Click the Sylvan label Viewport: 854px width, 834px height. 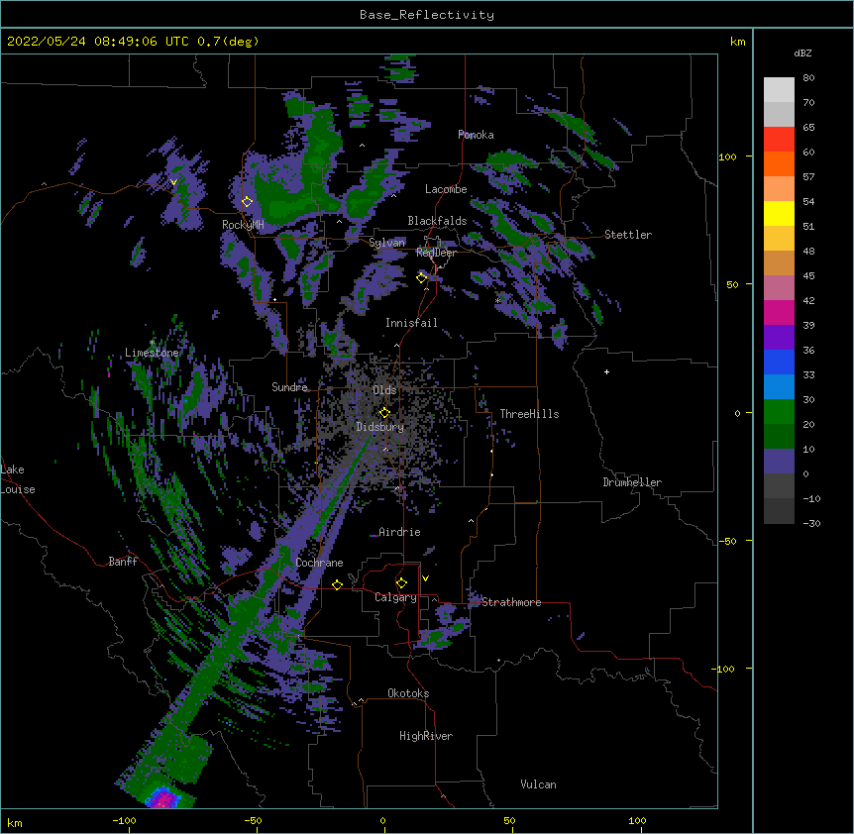386,243
